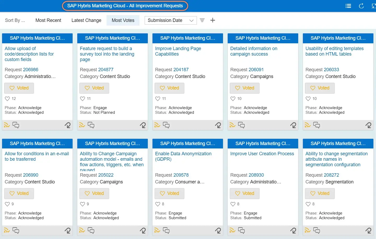
Task: Share request 206091 with arrow icon
Action: 293,125
